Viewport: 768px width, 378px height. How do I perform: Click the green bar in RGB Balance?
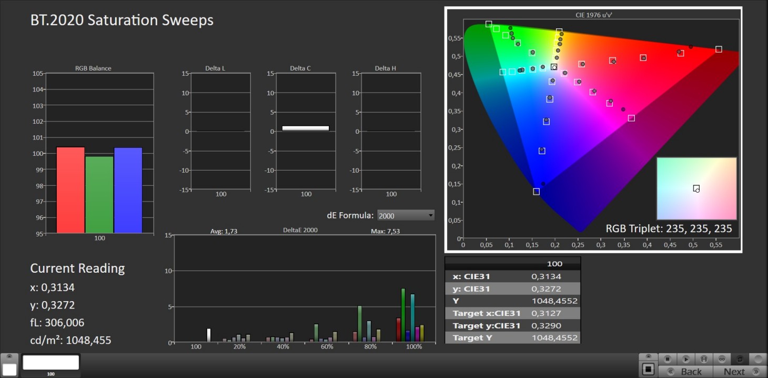[99, 195]
